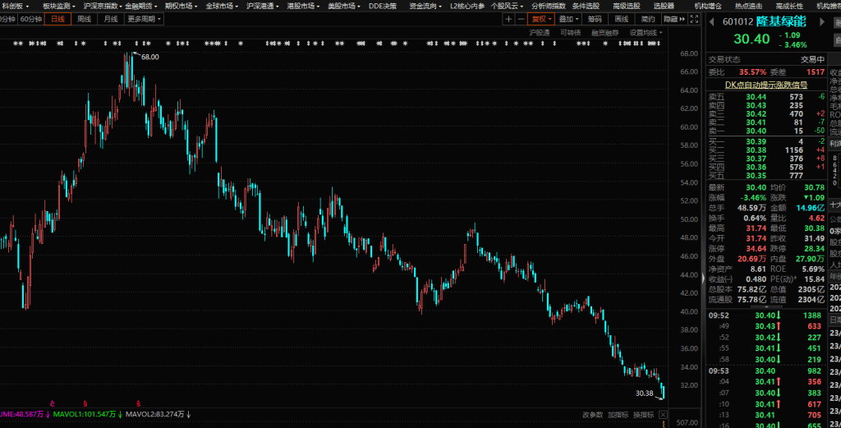Open 美股市场 menu
The image size is (841, 428).
pyautogui.click(x=344, y=6)
